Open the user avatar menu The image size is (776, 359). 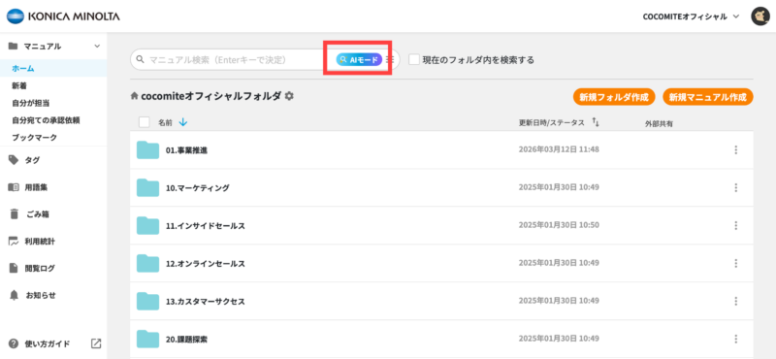[x=760, y=16]
